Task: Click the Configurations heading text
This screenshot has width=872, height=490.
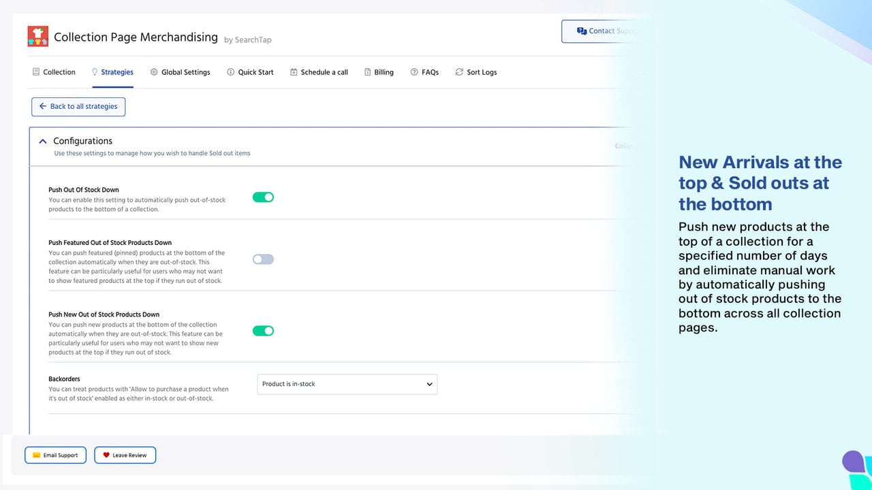Action: pos(82,141)
